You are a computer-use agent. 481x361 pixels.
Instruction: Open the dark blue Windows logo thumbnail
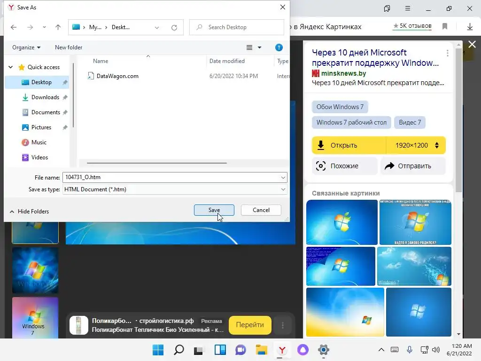[x=419, y=312]
